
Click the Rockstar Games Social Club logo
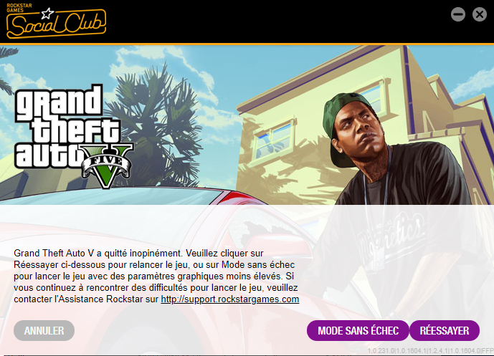56,21
